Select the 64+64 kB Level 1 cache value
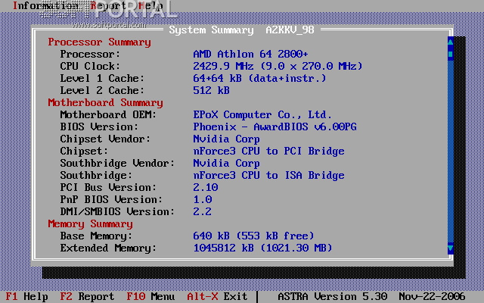The height and width of the screenshot is (303, 484). click(259, 78)
